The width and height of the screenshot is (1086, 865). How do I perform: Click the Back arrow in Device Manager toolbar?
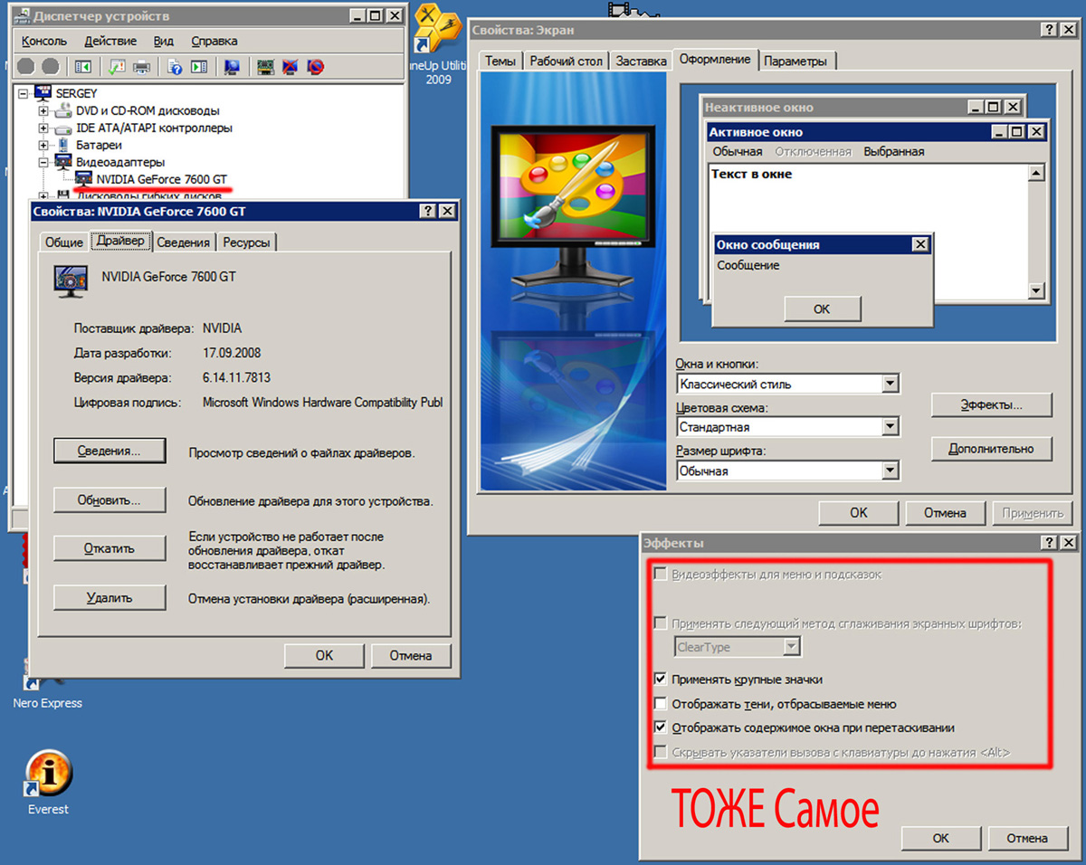pyautogui.click(x=26, y=66)
